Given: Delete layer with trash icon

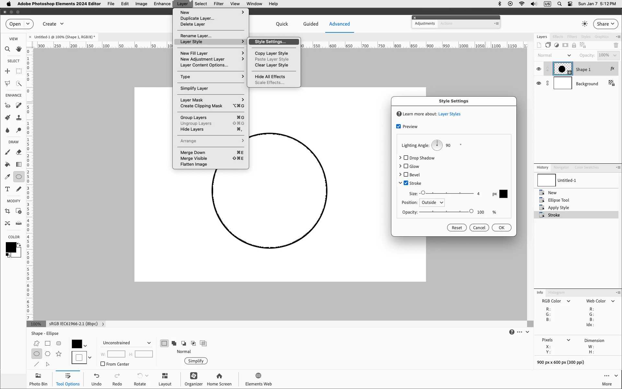Looking at the screenshot, I should click(616, 45).
